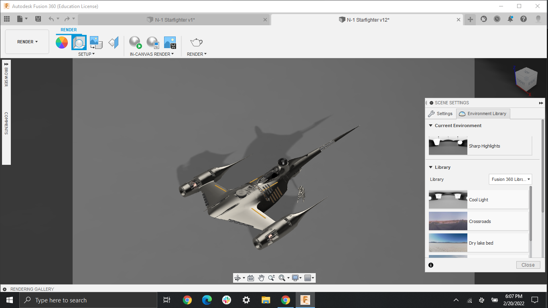Image resolution: width=548 pixels, height=308 pixels.
Task: Select the Decal tool
Action: click(113, 42)
